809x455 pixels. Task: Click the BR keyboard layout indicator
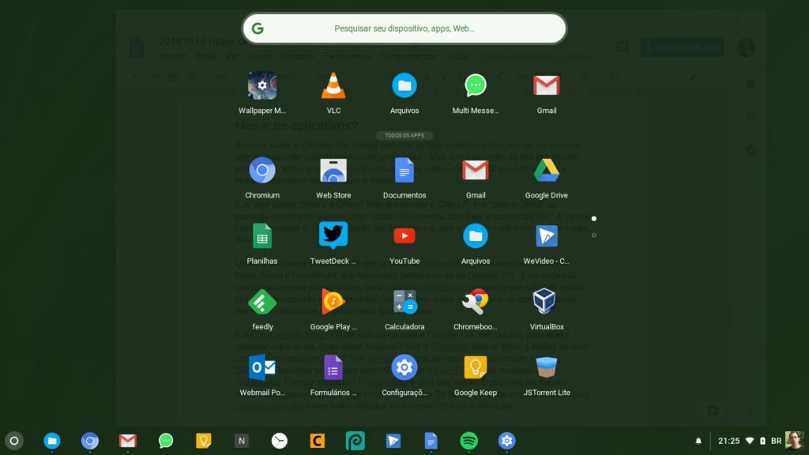pos(777,441)
